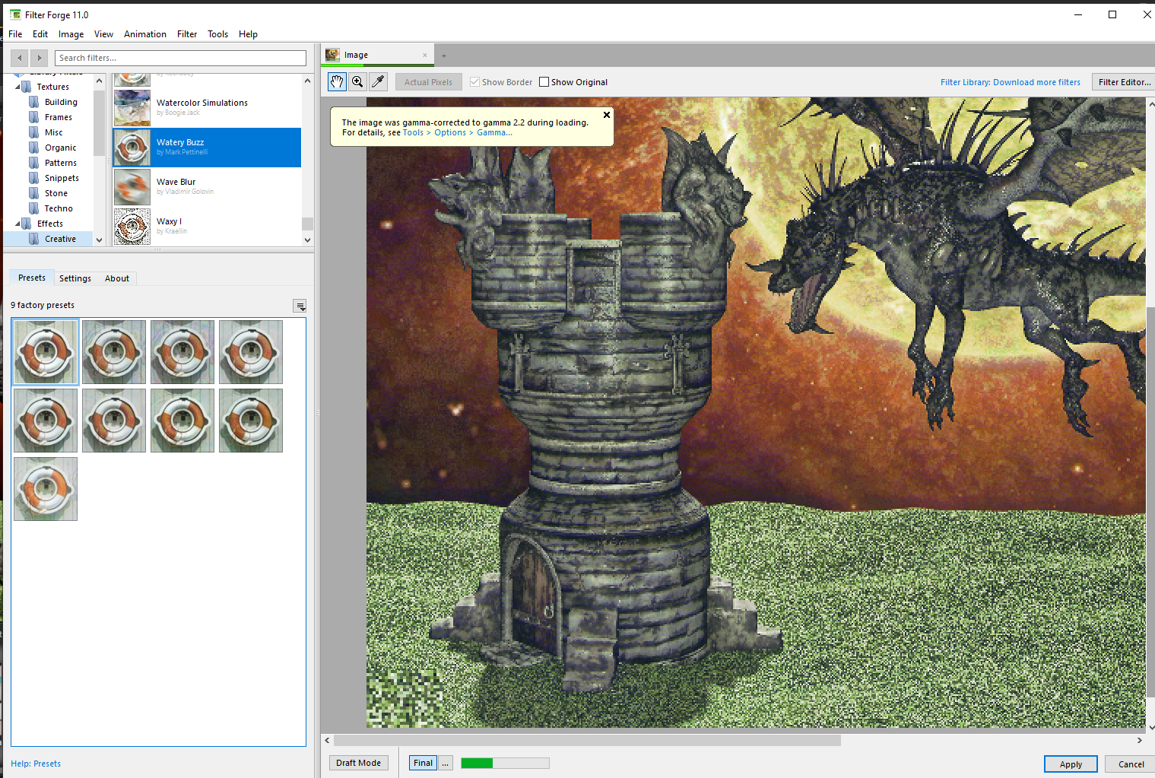Select the Textures category label
Viewport: 1155px width, 778px height.
click(52, 87)
